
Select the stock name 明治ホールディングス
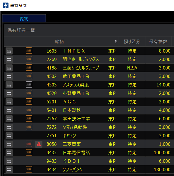pos(81,60)
